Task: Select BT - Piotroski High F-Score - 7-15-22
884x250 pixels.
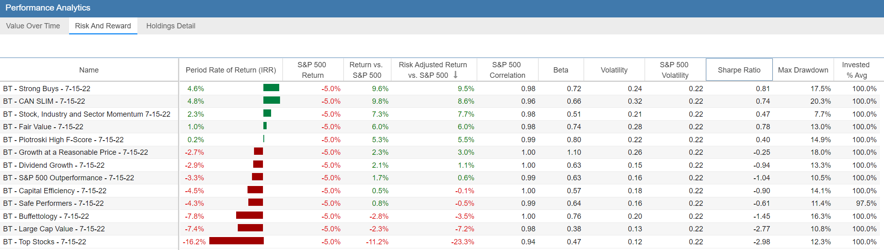Action: (63, 140)
